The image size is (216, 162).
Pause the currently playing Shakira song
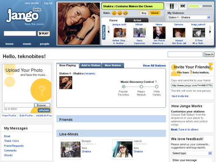171,6
